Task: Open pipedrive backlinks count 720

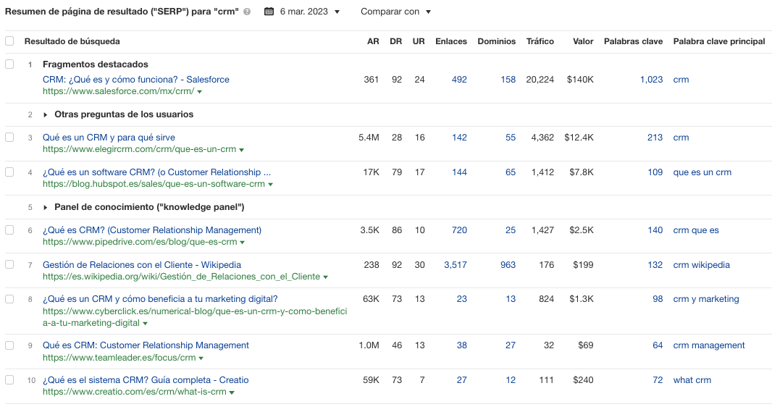Action: 459,230
